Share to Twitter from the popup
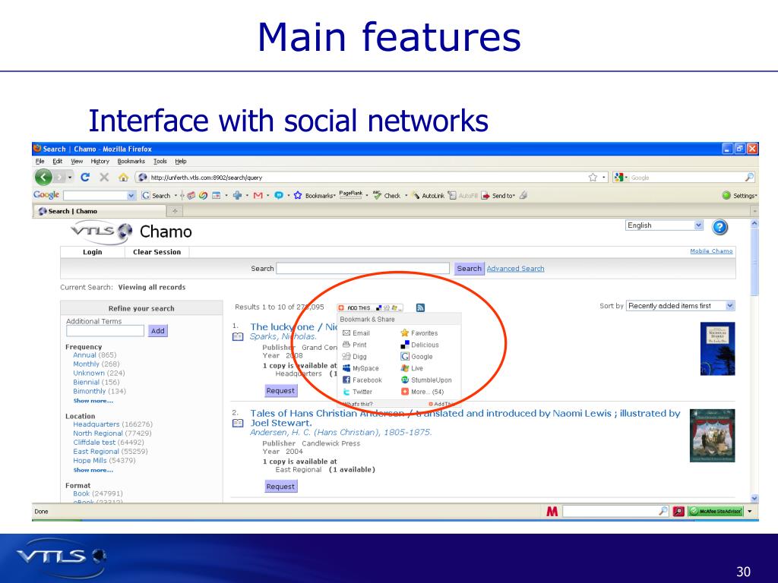 click(x=357, y=392)
